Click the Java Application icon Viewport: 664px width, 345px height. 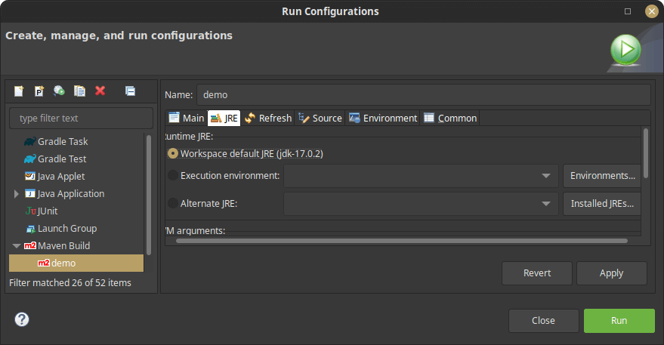[30, 193]
